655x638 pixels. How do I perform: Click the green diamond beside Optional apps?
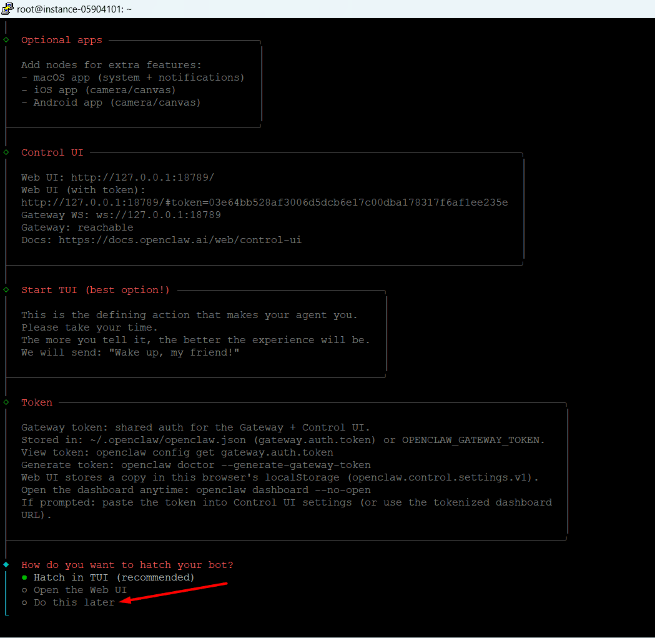click(x=6, y=40)
